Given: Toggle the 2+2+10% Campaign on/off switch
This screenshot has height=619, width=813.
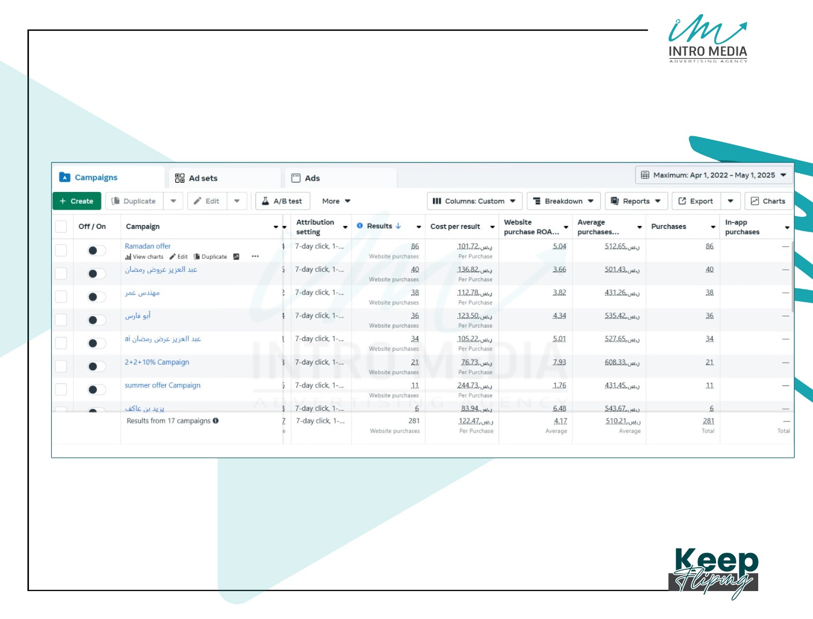Looking at the screenshot, I should 97,367.
